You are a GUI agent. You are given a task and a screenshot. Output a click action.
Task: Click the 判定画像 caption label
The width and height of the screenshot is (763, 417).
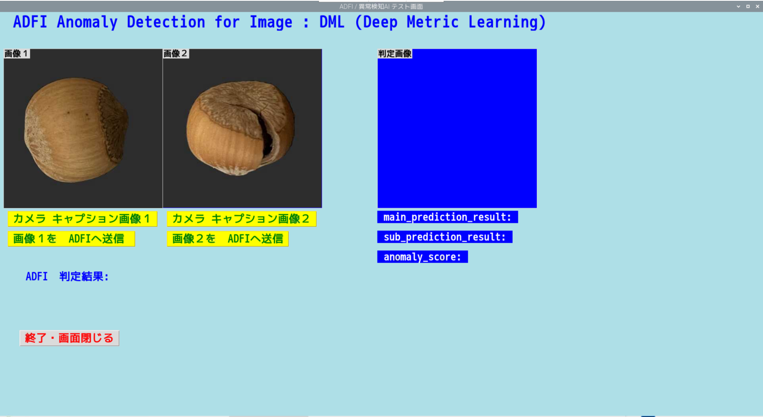click(395, 53)
